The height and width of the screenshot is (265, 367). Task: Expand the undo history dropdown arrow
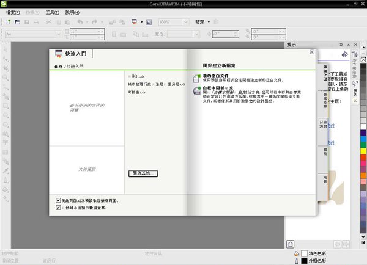coord(87,22)
